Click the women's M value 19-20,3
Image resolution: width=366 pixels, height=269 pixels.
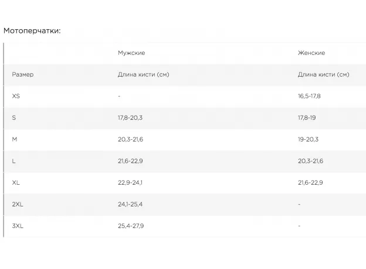point(309,139)
